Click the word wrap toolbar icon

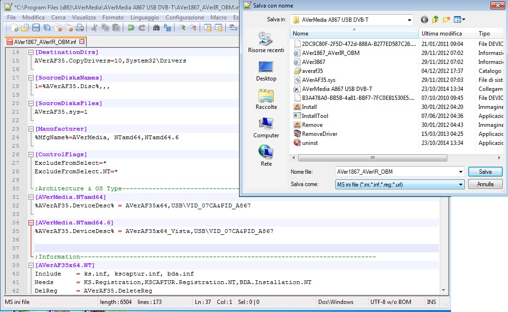tap(233, 28)
